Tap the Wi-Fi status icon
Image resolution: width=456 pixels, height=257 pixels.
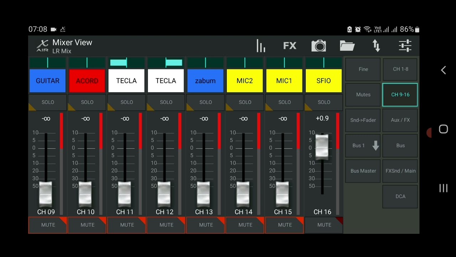pos(367,29)
